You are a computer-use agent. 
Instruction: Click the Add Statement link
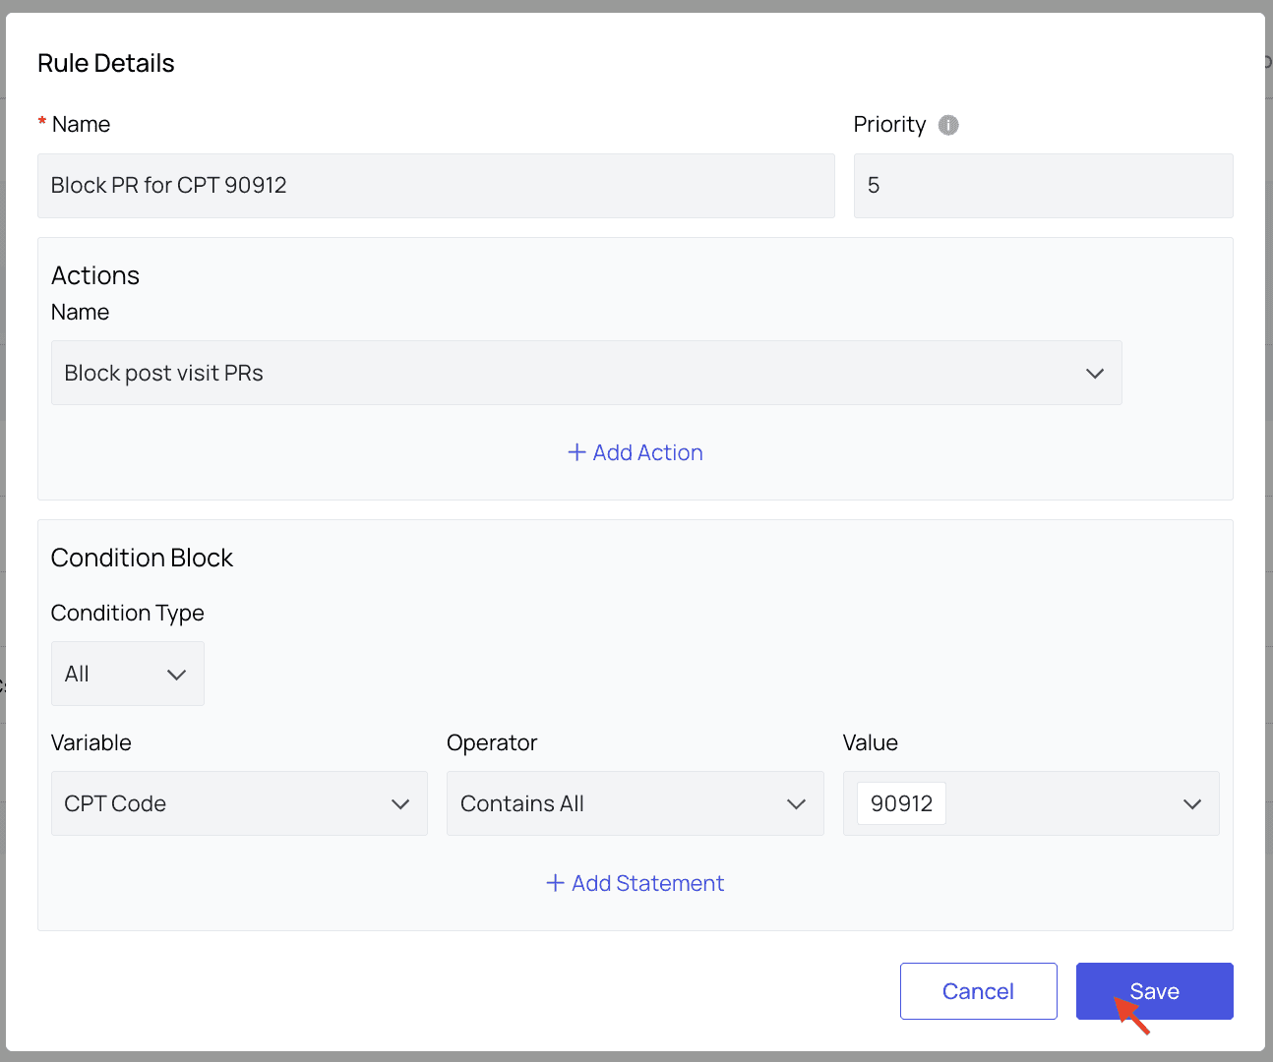[x=647, y=883]
